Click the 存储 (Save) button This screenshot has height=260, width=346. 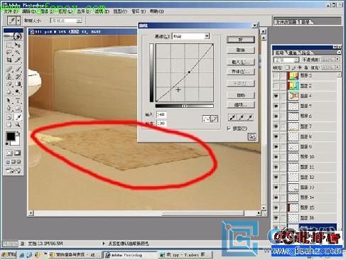pyautogui.click(x=241, y=72)
